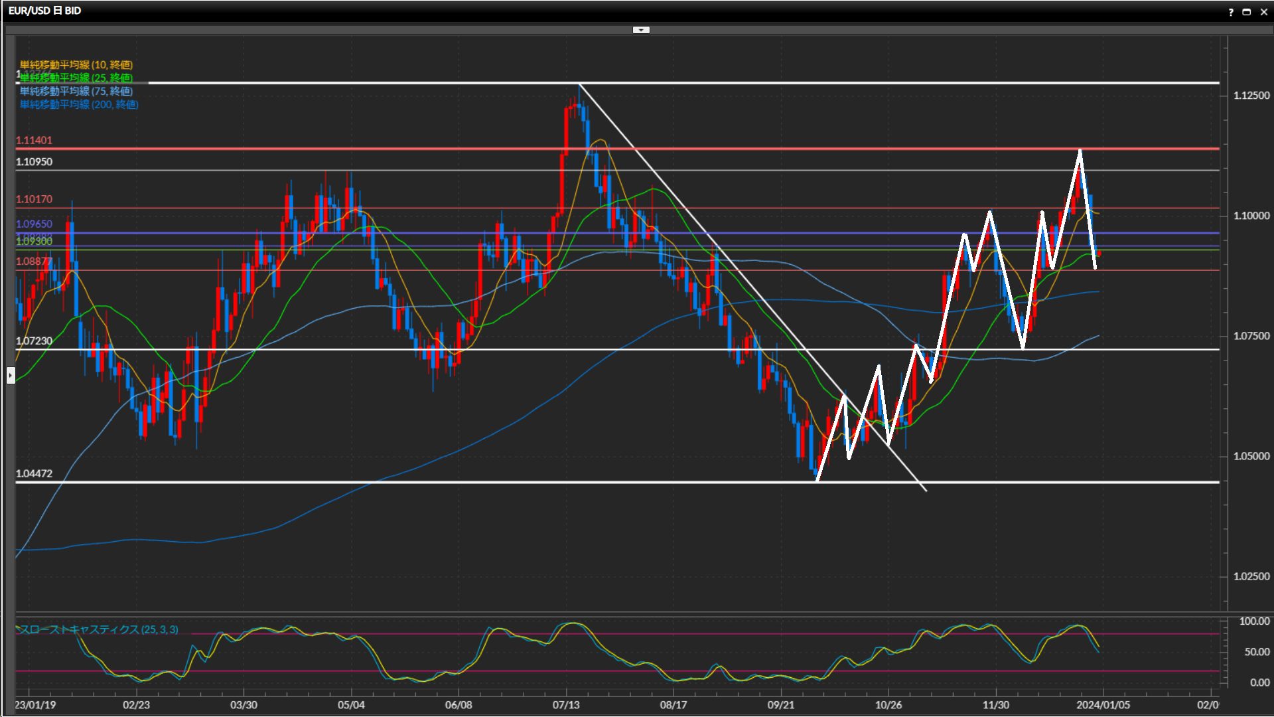Screen dimensions: 1274x717
Task: Select the 1.10950 horizontal line label
Action: 34,162
